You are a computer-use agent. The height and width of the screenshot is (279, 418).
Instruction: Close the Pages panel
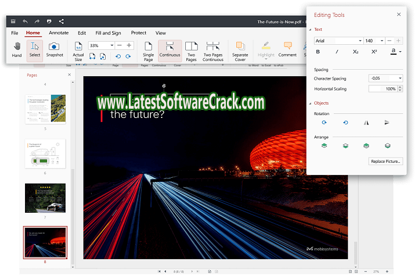(x=69, y=75)
